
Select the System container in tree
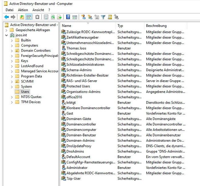(x=27, y=86)
